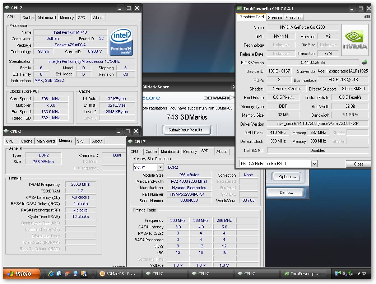Click the Core VID value 0.988 V

tap(95, 52)
